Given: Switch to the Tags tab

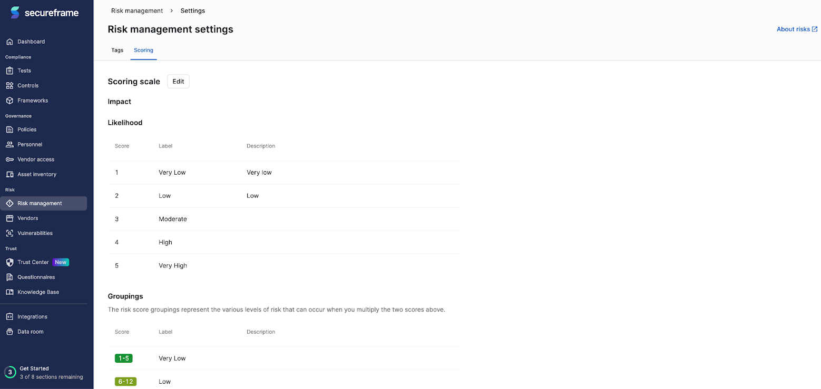Looking at the screenshot, I should [x=117, y=50].
